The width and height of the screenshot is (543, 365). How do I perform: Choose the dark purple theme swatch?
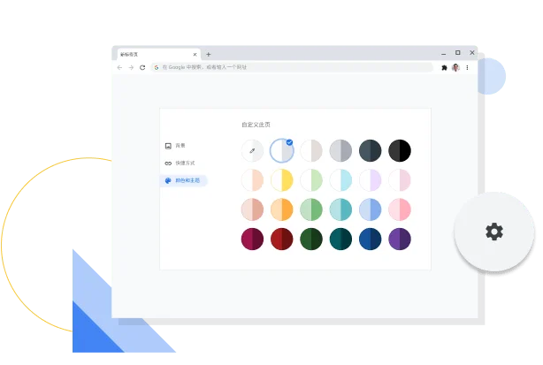tap(400, 239)
